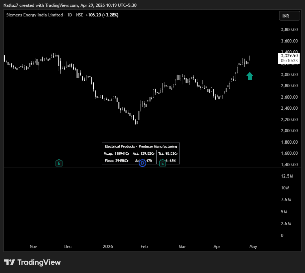
Task: Click the Dec label on time axis
Action: [x=68, y=247]
